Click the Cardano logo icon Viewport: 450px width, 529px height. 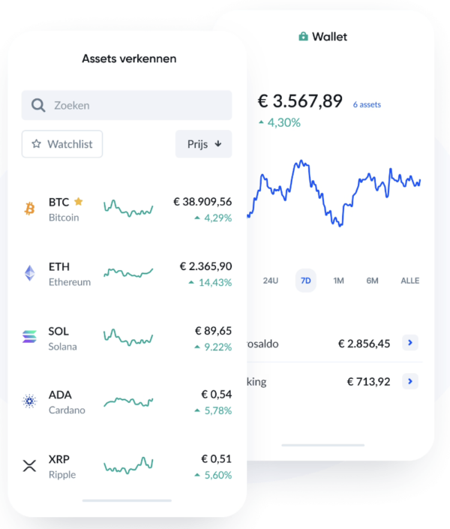tap(29, 402)
